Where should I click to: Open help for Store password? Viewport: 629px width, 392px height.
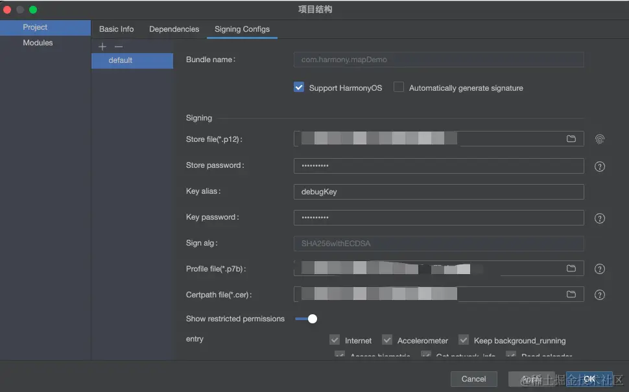(x=599, y=167)
